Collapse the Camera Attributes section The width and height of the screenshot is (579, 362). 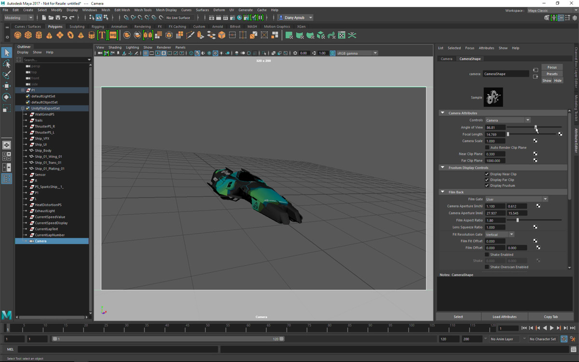pyautogui.click(x=442, y=113)
